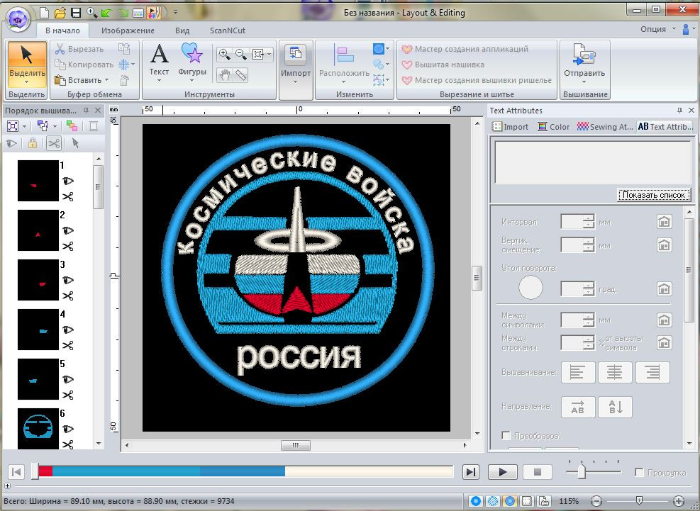The height and width of the screenshot is (511, 700).
Task: Expand the quick access toolbar customize arrow
Action: [x=175, y=13]
